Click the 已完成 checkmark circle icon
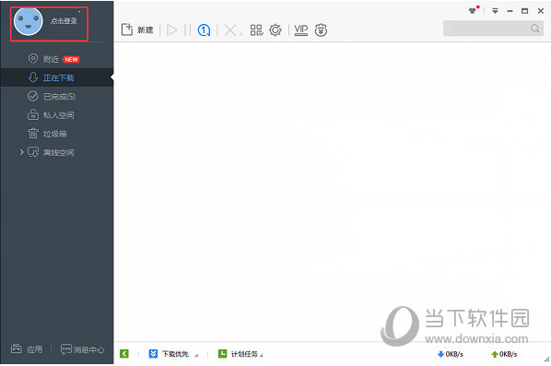Viewport: 551px width, 366px height. (32, 96)
